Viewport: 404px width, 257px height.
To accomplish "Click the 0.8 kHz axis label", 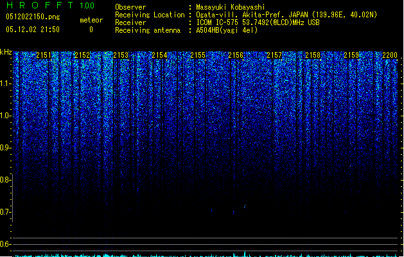I will point(5,180).
